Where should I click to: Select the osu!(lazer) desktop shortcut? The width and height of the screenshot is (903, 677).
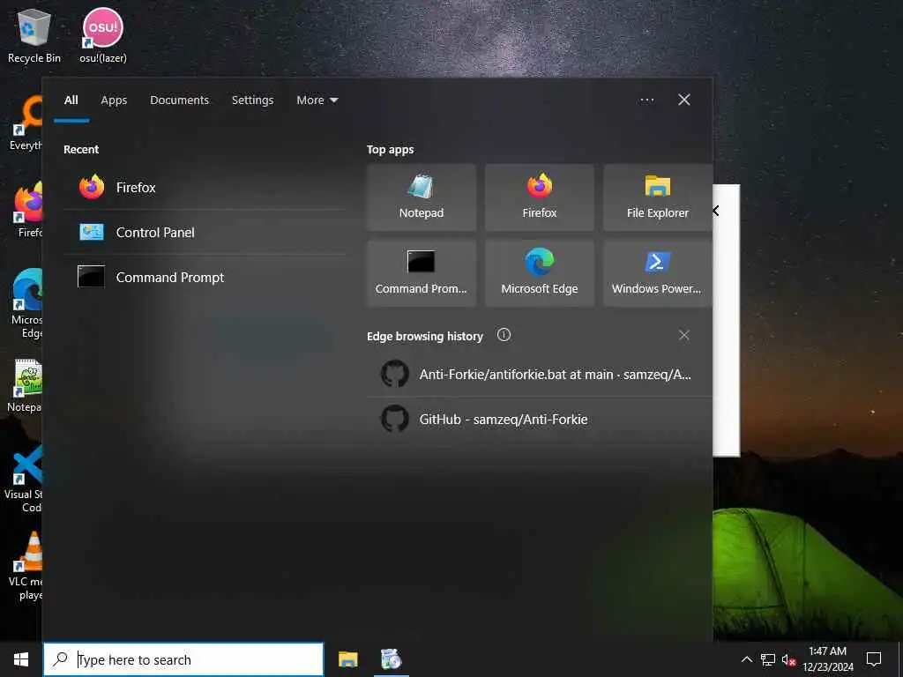(x=103, y=35)
